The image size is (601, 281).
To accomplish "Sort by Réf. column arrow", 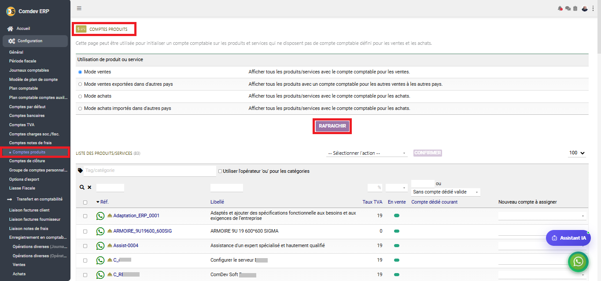I will (98, 202).
